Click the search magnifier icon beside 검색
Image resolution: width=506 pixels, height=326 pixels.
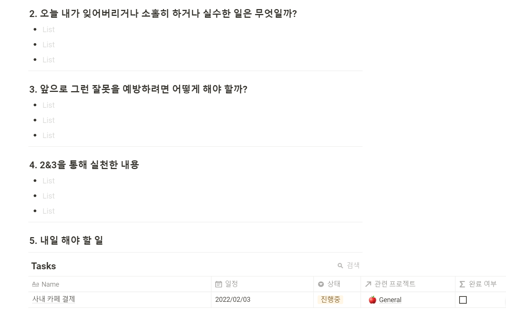point(340,266)
